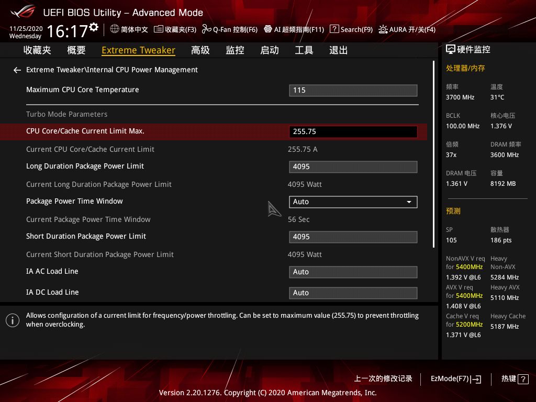Click the hardware monitor screen icon

pos(451,50)
